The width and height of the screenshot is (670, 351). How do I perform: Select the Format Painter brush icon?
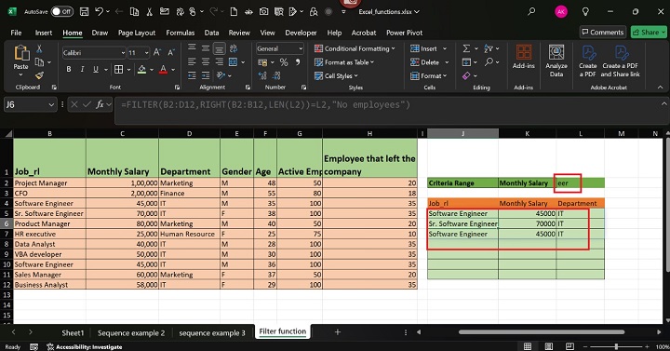39,75
